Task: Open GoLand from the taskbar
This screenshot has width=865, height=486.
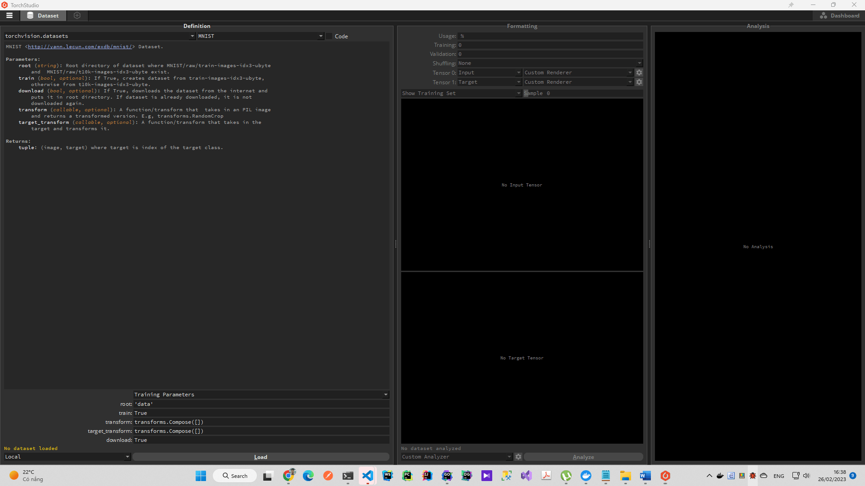Action: click(447, 476)
